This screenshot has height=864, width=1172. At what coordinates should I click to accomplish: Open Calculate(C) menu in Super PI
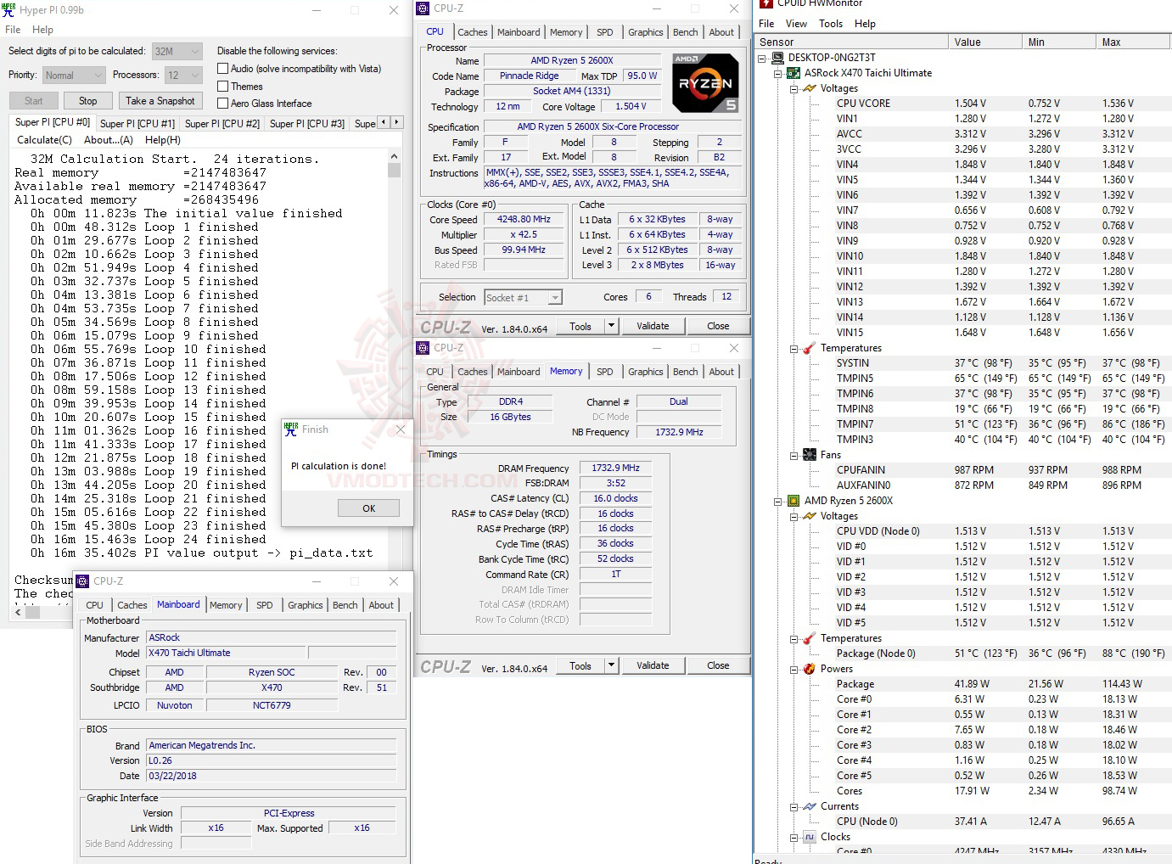point(44,140)
